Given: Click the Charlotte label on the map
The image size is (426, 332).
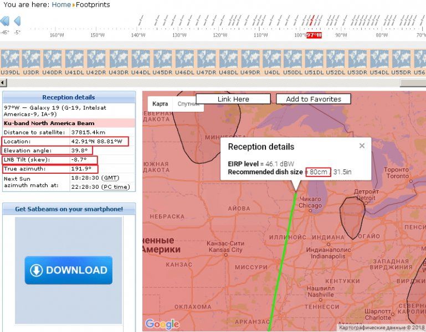Looking at the screenshot, I should [x=378, y=318].
